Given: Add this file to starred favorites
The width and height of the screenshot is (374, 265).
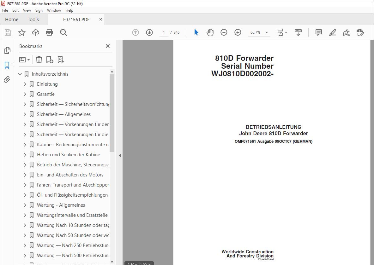Looking at the screenshot, I should tap(22, 32).
